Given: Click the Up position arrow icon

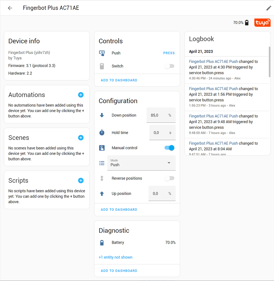Looking at the screenshot, I should (102, 193).
